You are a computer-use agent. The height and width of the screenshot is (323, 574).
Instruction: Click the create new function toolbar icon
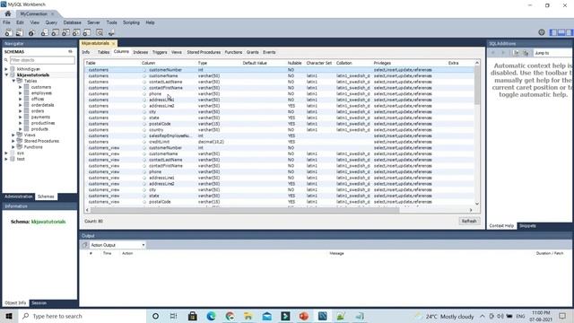coord(87,32)
